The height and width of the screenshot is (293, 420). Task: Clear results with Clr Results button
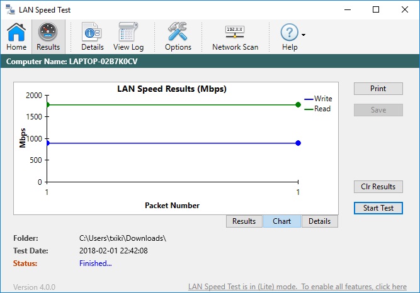tap(378, 187)
